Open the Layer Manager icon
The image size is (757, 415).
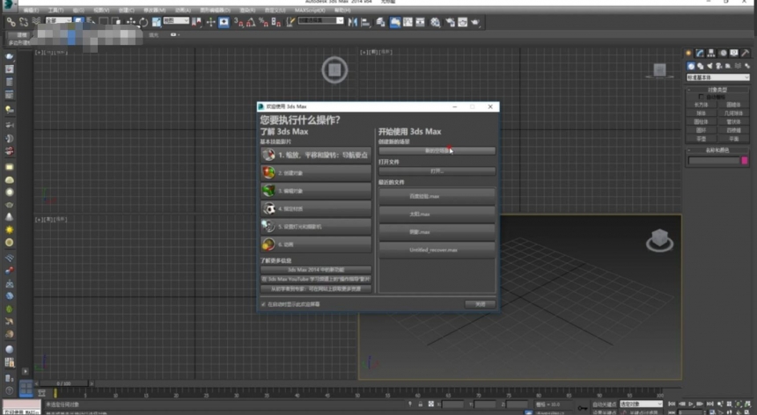point(380,22)
